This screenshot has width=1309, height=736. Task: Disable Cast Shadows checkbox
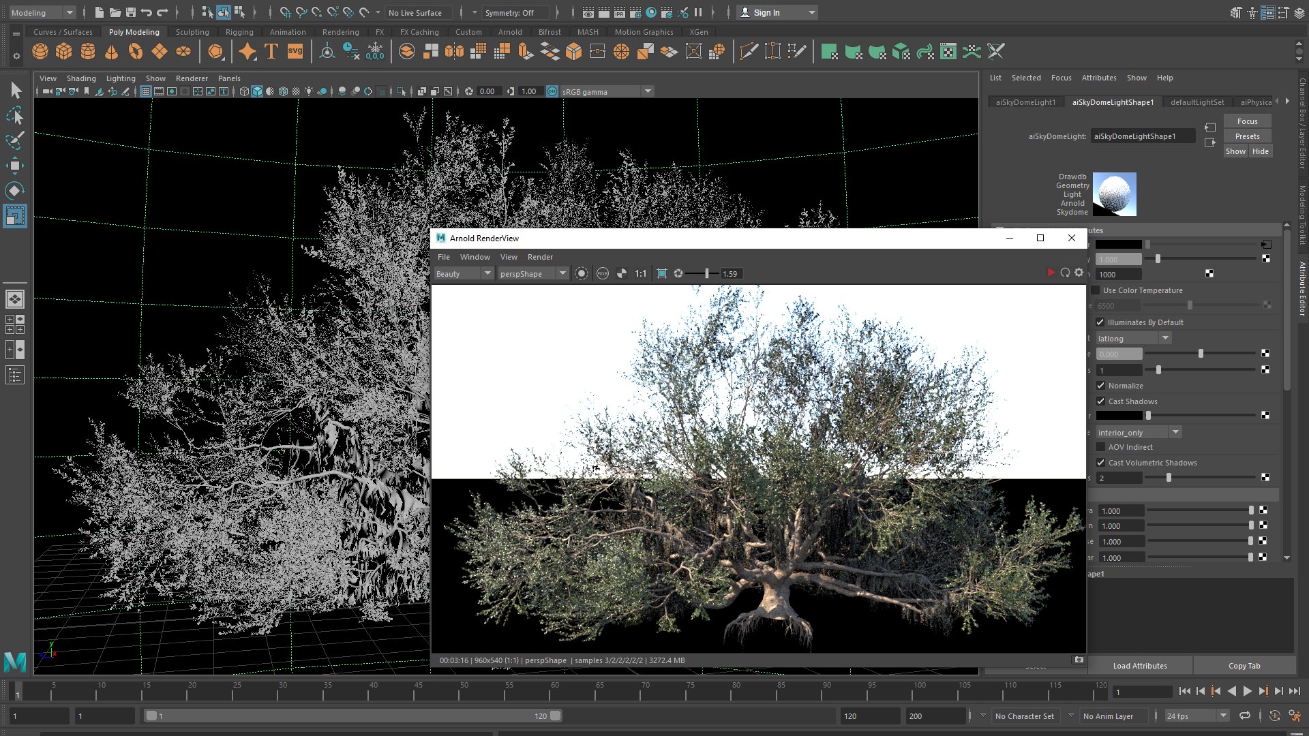(1100, 401)
